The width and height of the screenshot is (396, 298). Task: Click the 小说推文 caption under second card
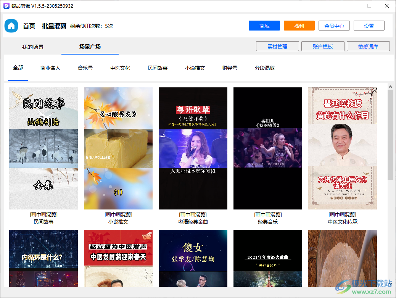coord(118,222)
